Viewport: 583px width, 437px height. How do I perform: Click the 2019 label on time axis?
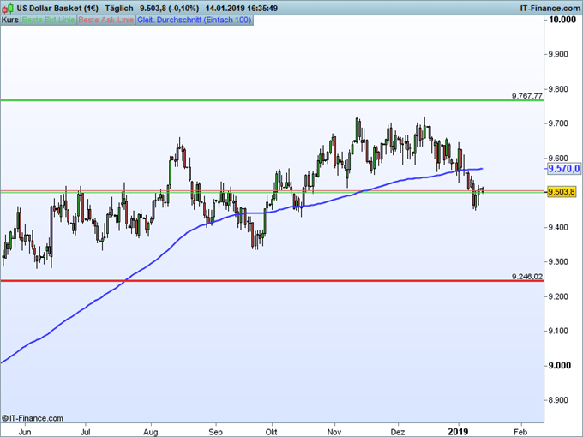(458, 432)
